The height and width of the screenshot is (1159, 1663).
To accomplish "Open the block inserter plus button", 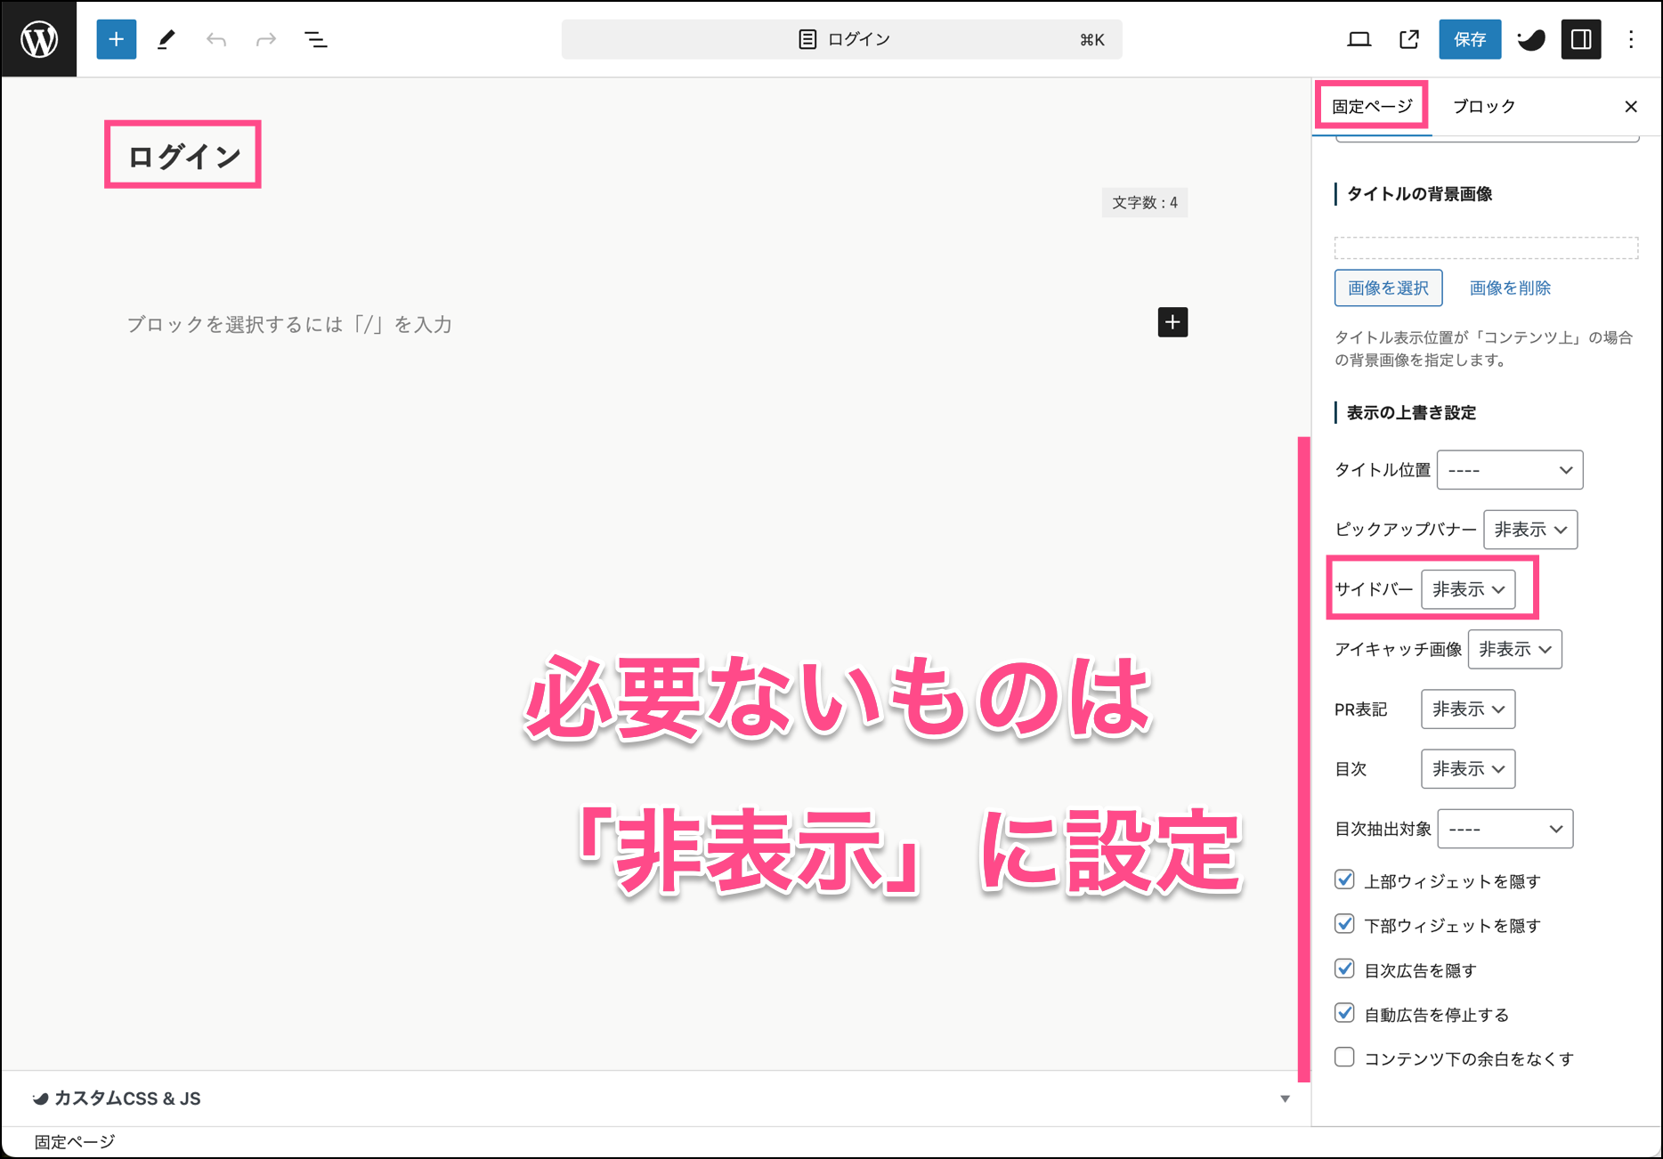I will coord(116,39).
